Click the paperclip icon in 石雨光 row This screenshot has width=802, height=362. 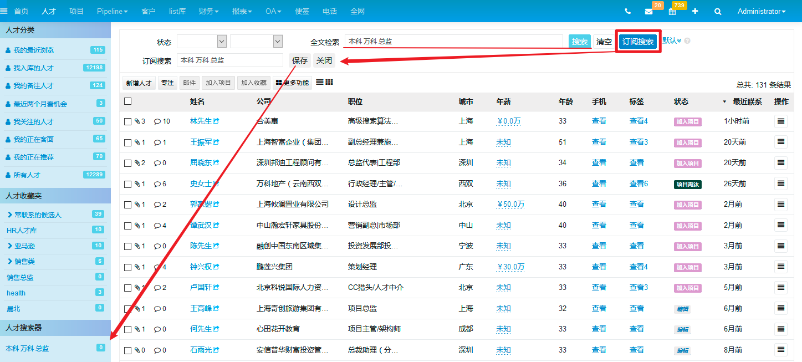click(137, 350)
